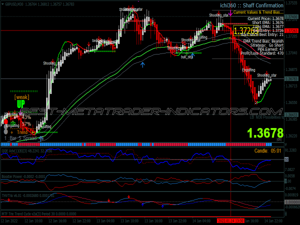Viewport: 300px width, 225px height.
Task: Click the large green 1.3678 price display
Action: click(265, 133)
